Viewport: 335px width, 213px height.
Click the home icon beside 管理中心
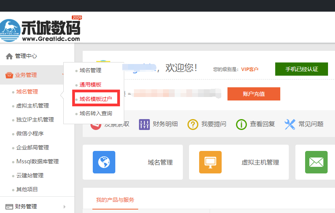pyautogui.click(x=9, y=56)
